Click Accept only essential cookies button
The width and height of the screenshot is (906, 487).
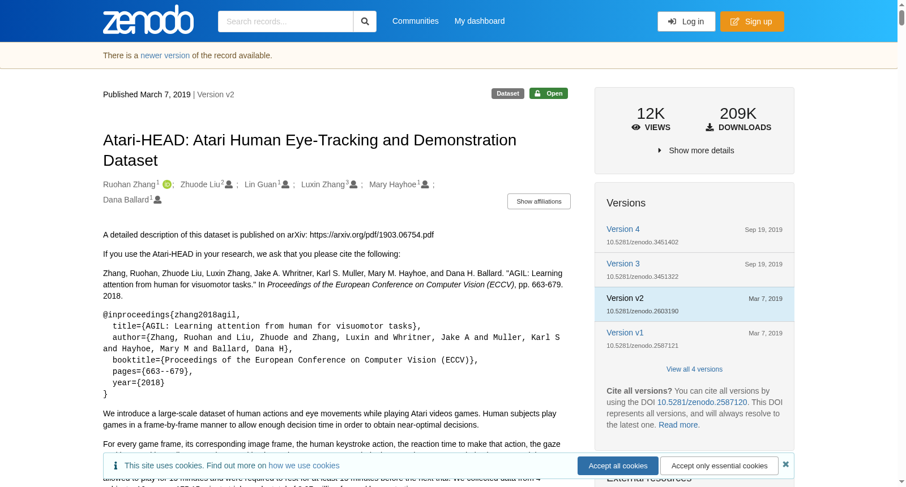coord(719,466)
